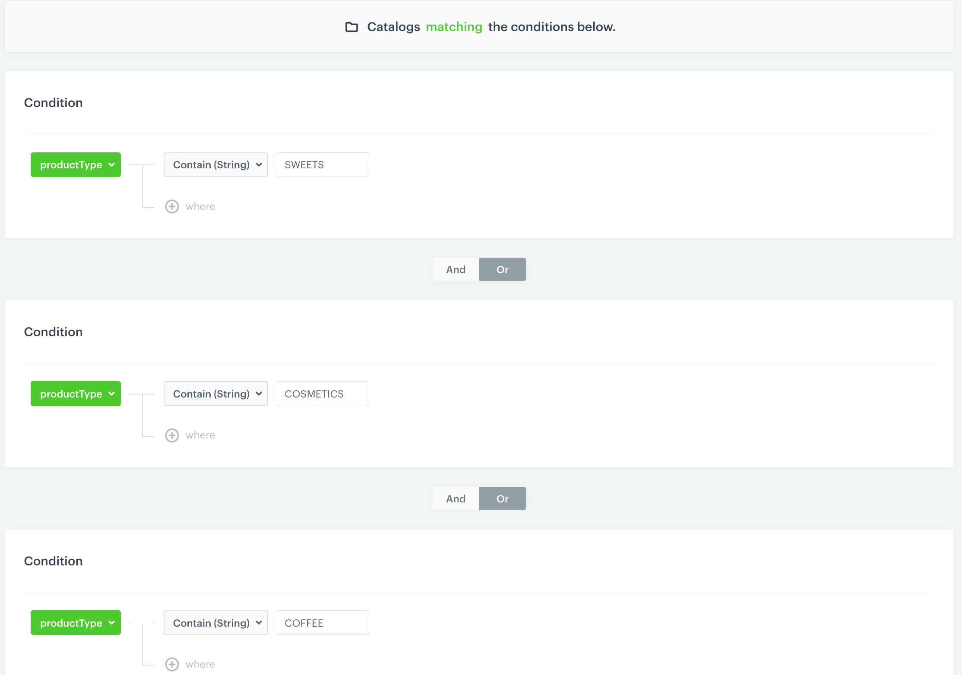Switch the first Or toggle to And
962x675 pixels.
tap(455, 269)
